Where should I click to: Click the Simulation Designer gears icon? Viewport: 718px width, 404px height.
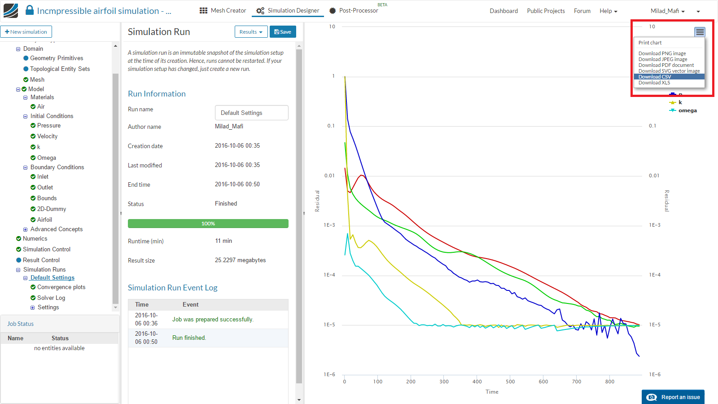[260, 11]
